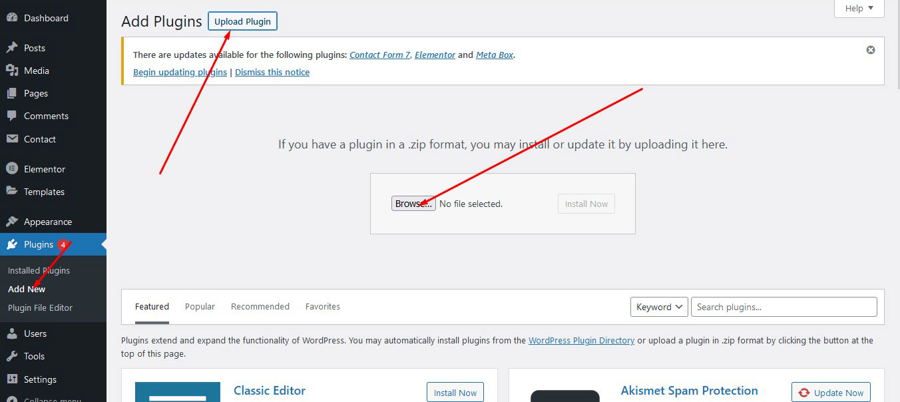Click the Elementor logo icon in sidebar
900x402 pixels.
coord(12,169)
